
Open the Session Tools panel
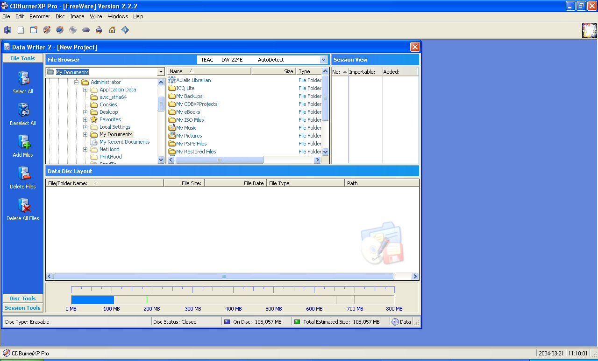coord(22,308)
